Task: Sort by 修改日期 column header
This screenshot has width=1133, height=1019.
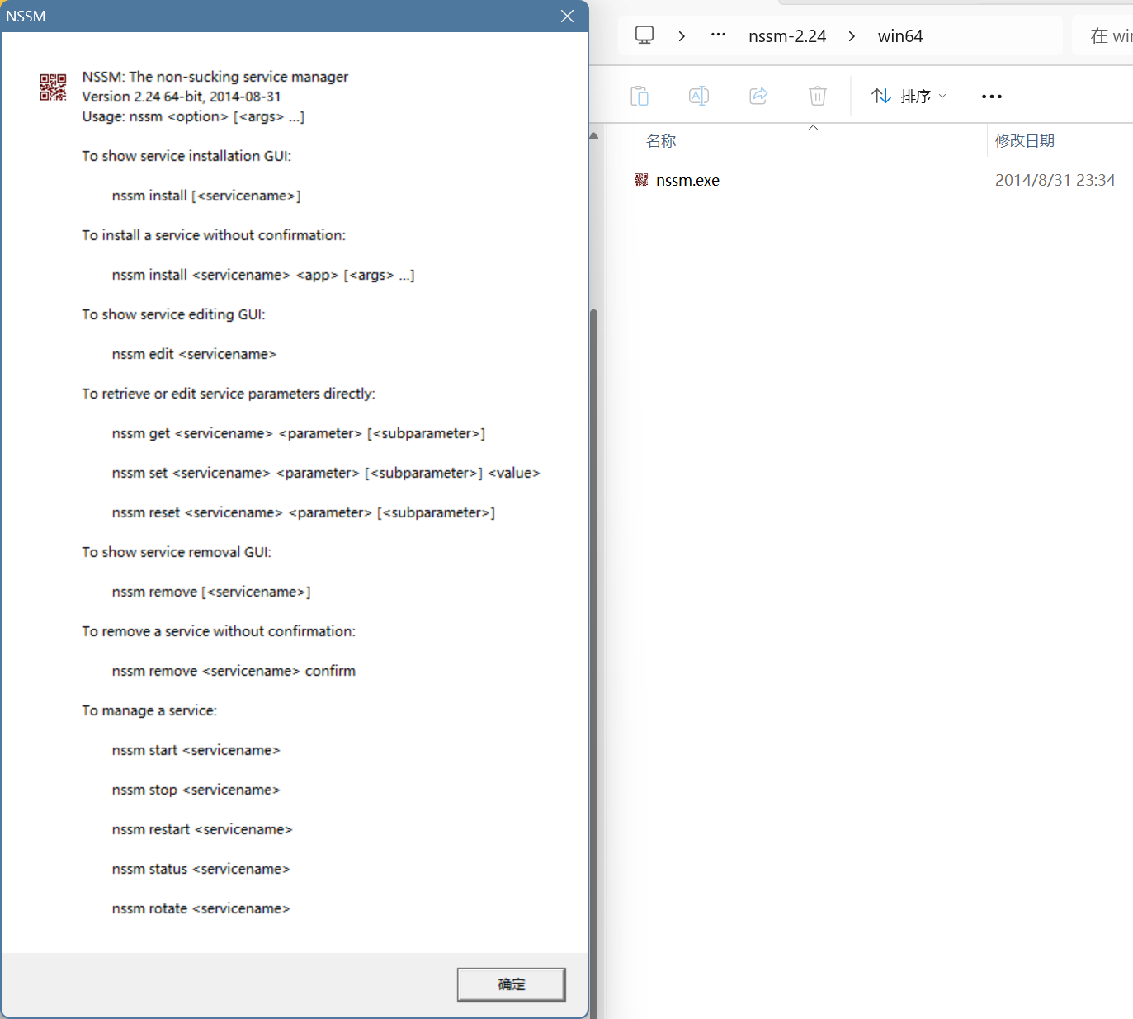Action: (1025, 141)
